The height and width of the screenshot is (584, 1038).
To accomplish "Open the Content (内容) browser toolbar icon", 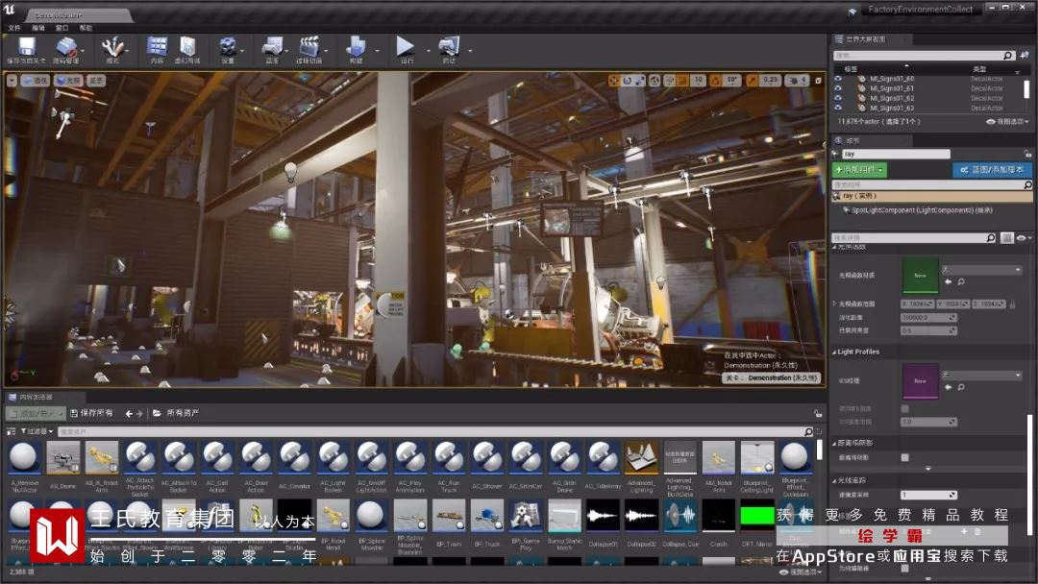I will 157,46.
